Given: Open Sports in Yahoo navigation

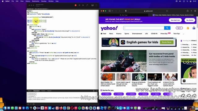Looking at the screenshot, I should 127,34.
